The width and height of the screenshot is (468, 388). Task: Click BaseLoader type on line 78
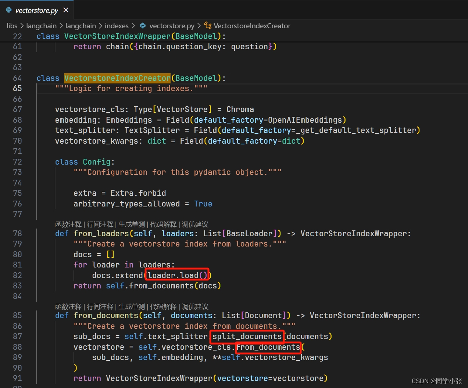click(x=249, y=233)
